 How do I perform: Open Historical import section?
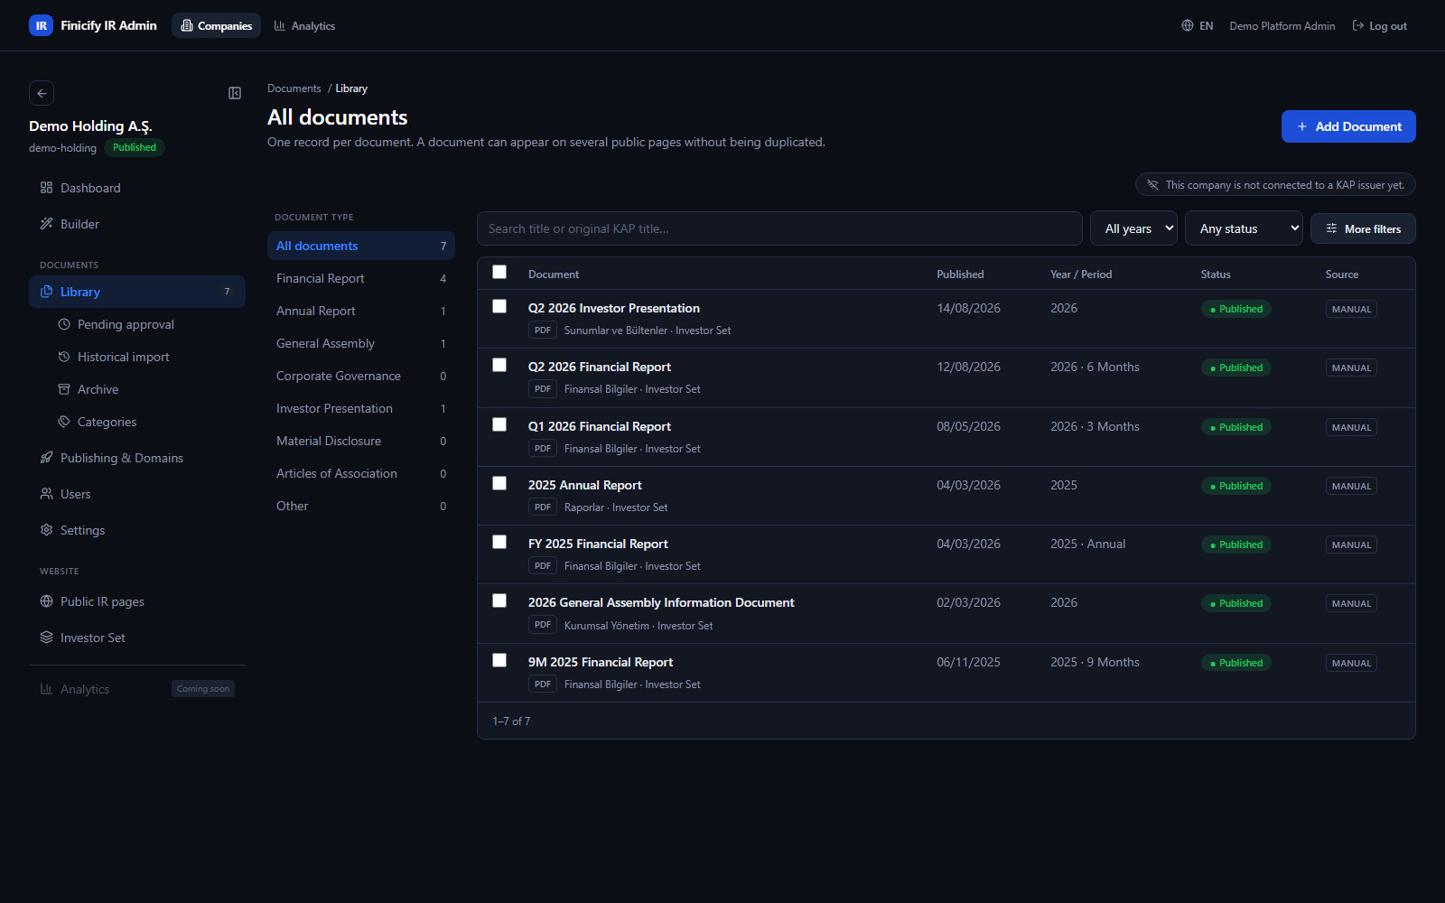point(146,357)
